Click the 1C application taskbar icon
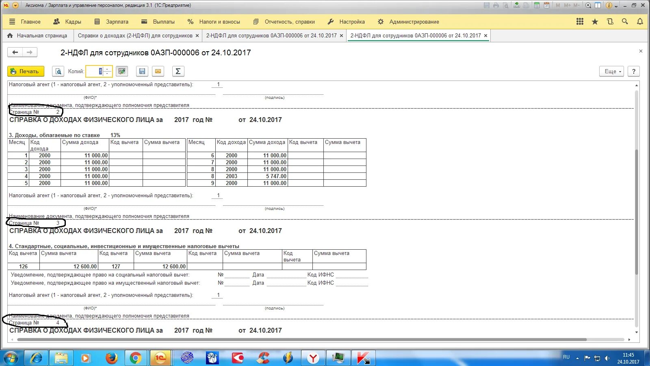Image resolution: width=650 pixels, height=366 pixels. [160, 358]
